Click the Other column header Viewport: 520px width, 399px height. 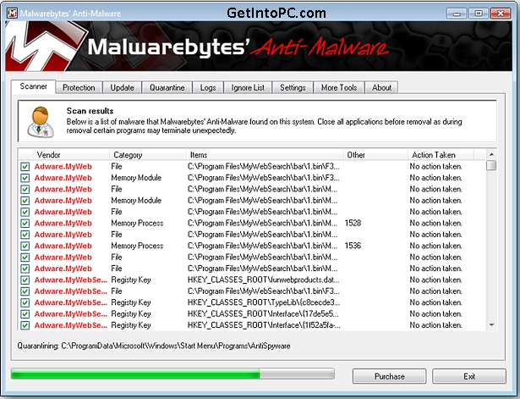375,155
